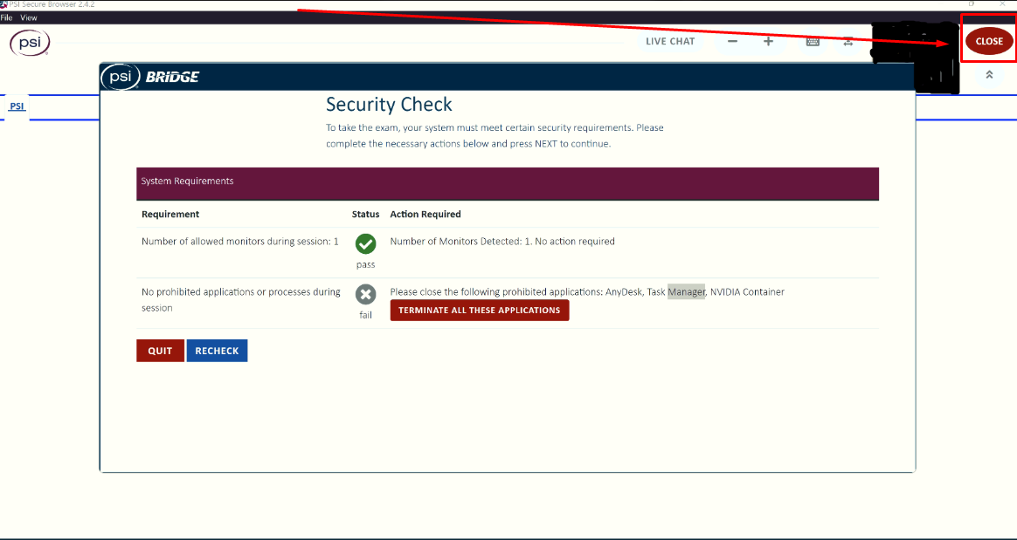Open the File menu
1017x540 pixels.
pos(6,17)
